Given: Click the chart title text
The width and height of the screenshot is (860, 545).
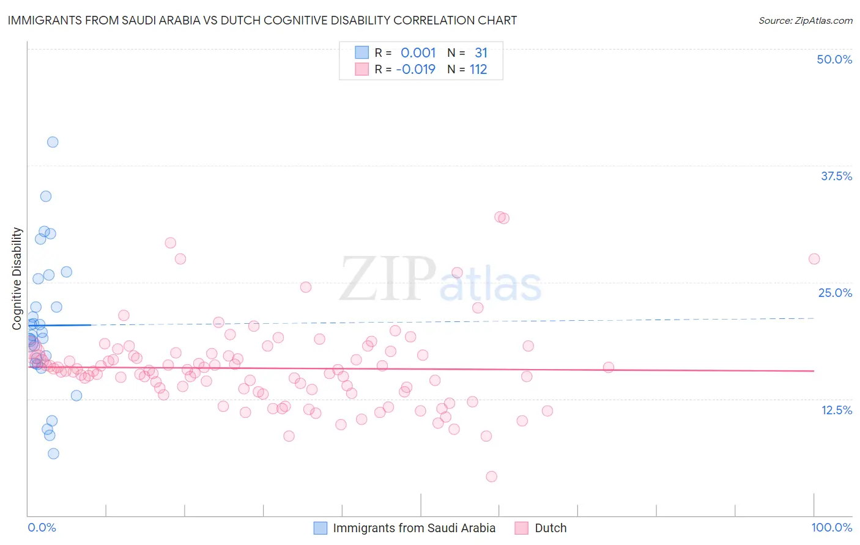Looking at the screenshot, I should pyautogui.click(x=262, y=20).
